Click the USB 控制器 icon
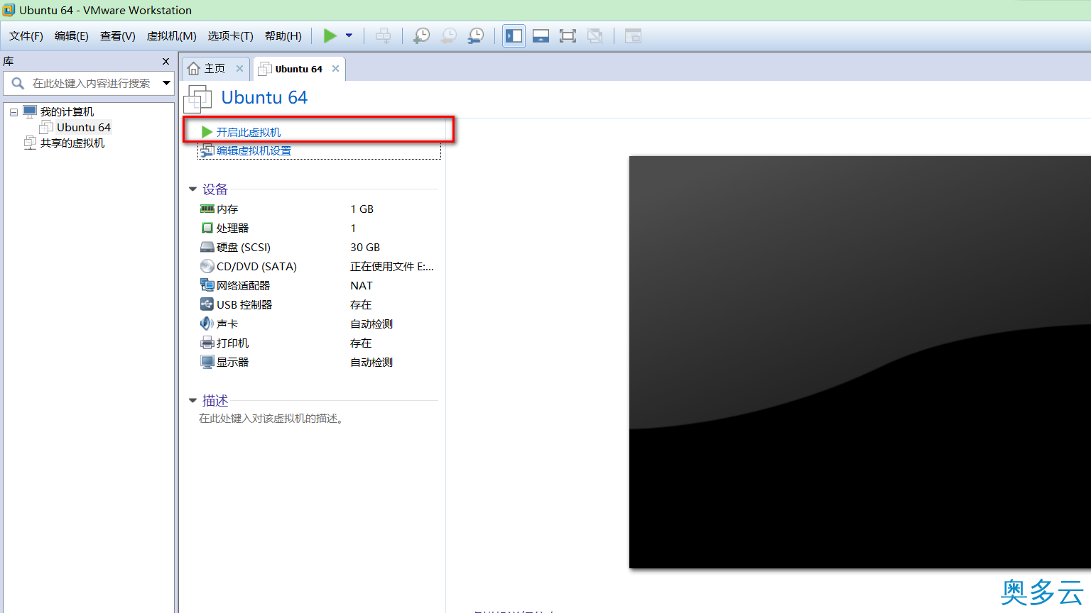This screenshot has height=613, width=1091. [x=207, y=304]
